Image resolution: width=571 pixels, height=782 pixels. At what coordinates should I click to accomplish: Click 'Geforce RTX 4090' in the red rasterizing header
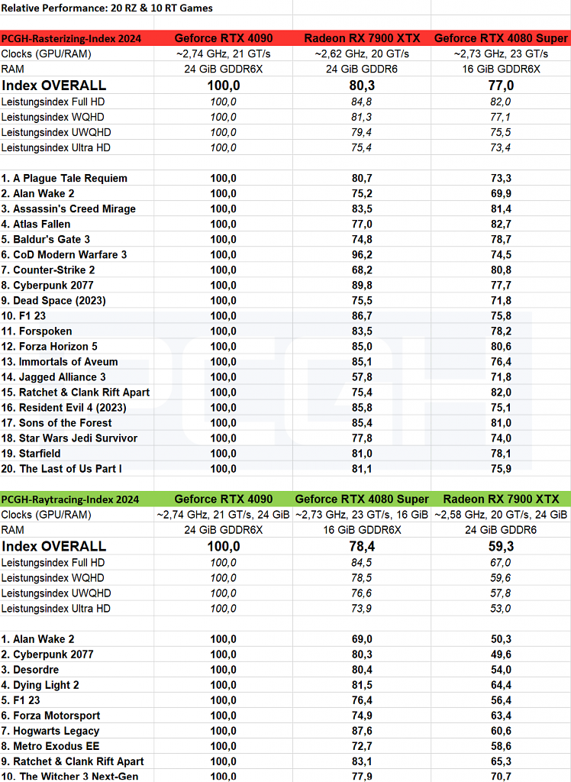pyautogui.click(x=224, y=38)
